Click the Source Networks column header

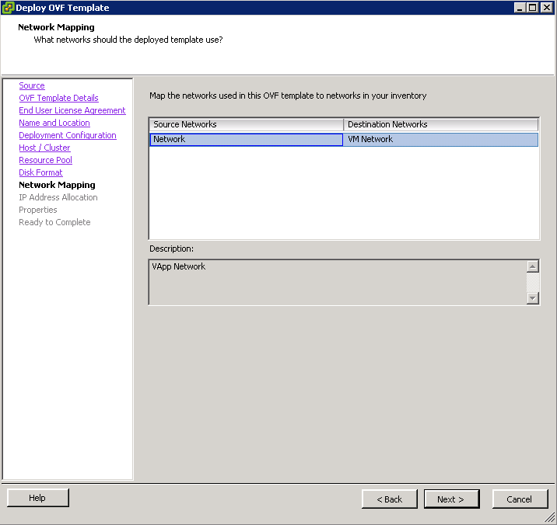(x=246, y=124)
